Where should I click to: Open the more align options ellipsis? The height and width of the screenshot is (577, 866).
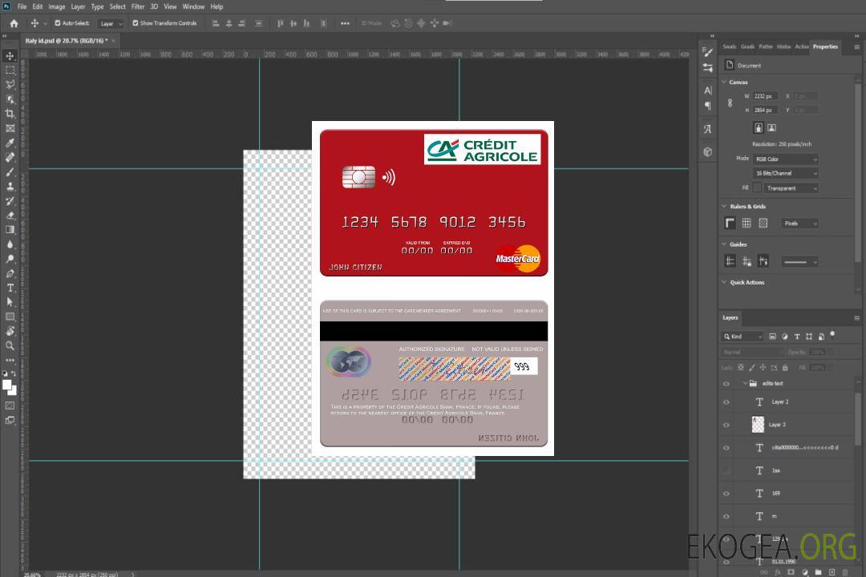coord(345,23)
